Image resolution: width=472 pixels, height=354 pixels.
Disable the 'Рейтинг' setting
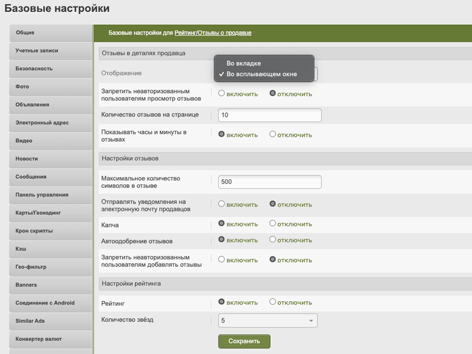tap(273, 301)
